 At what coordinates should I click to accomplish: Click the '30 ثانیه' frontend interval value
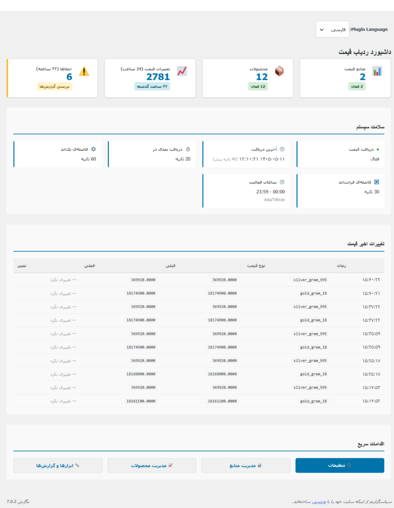coord(372,192)
